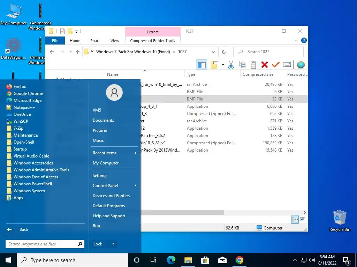Switch to large thumbnails view icon

[303, 219]
